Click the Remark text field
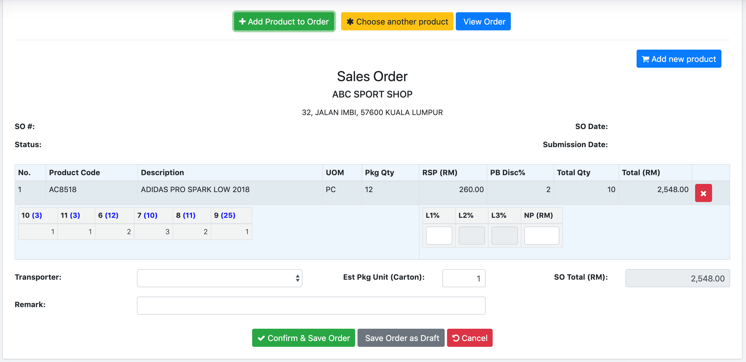 (x=311, y=306)
